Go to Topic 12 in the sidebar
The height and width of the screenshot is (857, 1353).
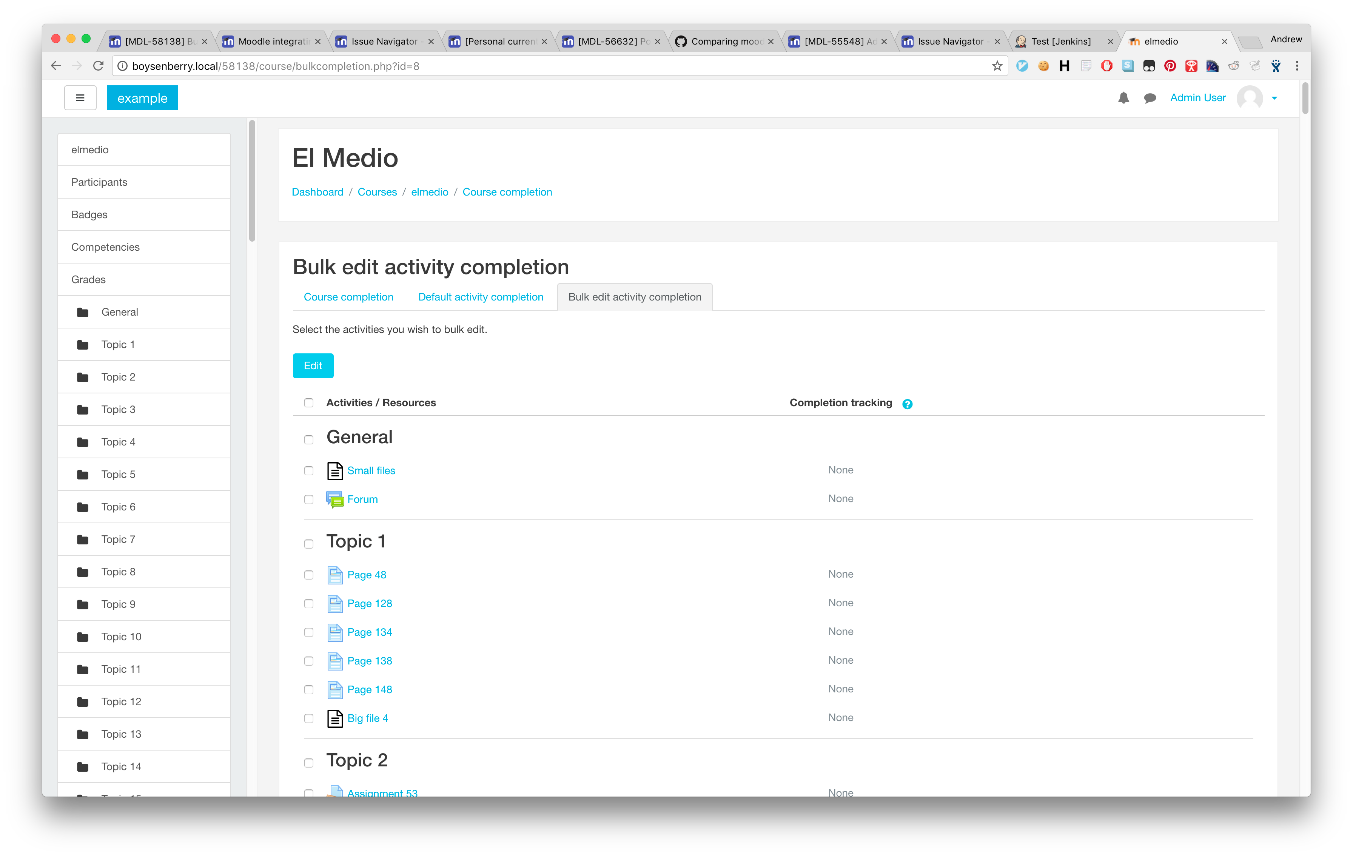pos(144,702)
